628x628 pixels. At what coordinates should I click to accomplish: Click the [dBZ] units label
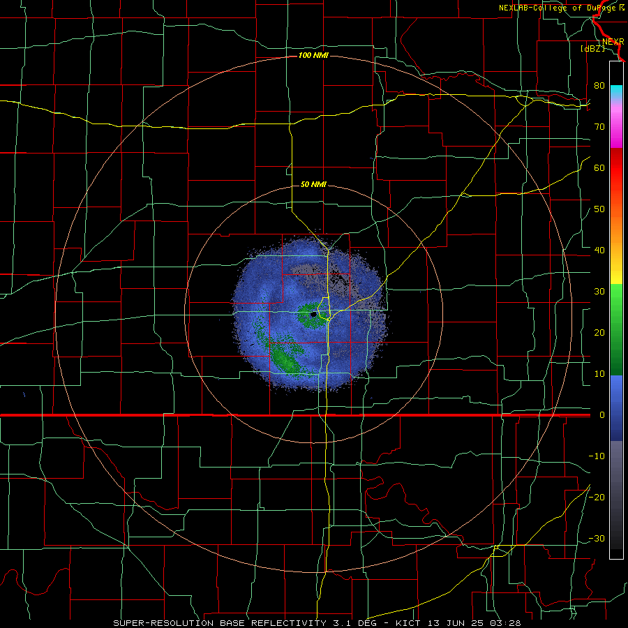(x=592, y=49)
